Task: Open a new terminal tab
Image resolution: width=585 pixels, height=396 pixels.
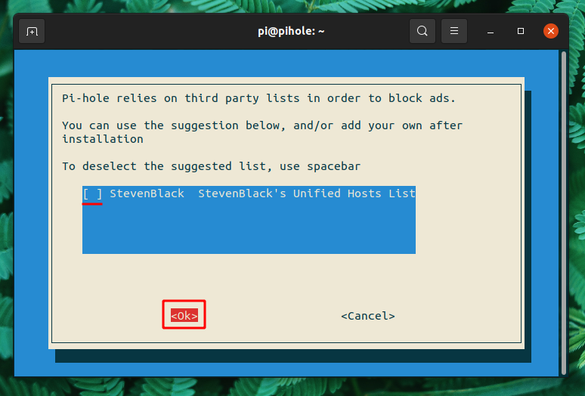Action: (x=32, y=31)
